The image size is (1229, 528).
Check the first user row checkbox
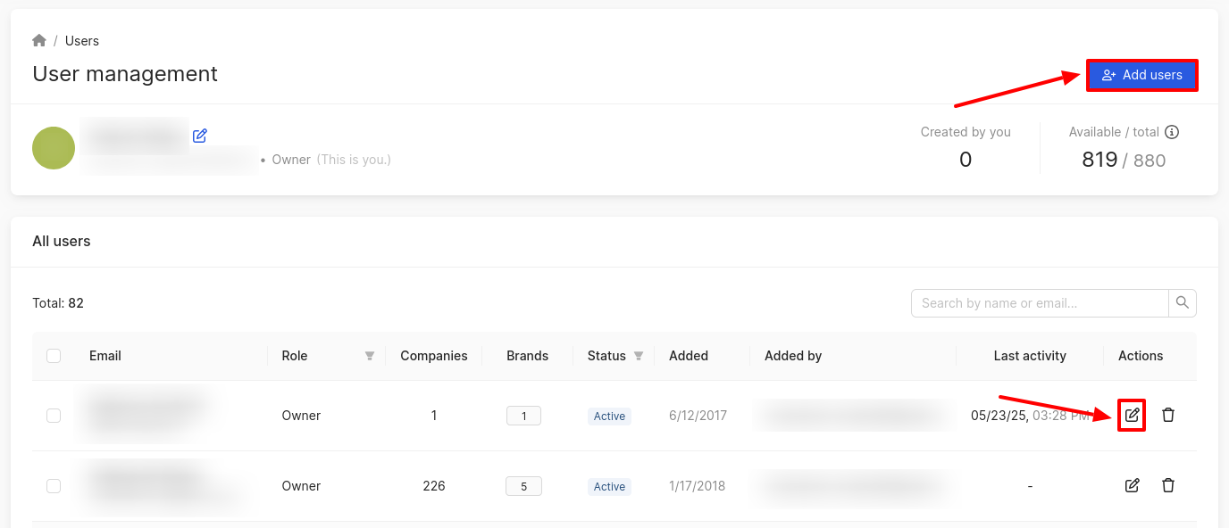pyautogui.click(x=54, y=416)
